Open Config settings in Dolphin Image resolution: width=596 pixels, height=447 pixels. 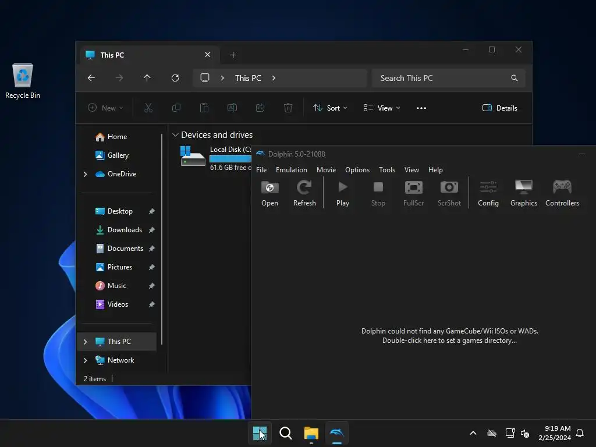(x=488, y=193)
